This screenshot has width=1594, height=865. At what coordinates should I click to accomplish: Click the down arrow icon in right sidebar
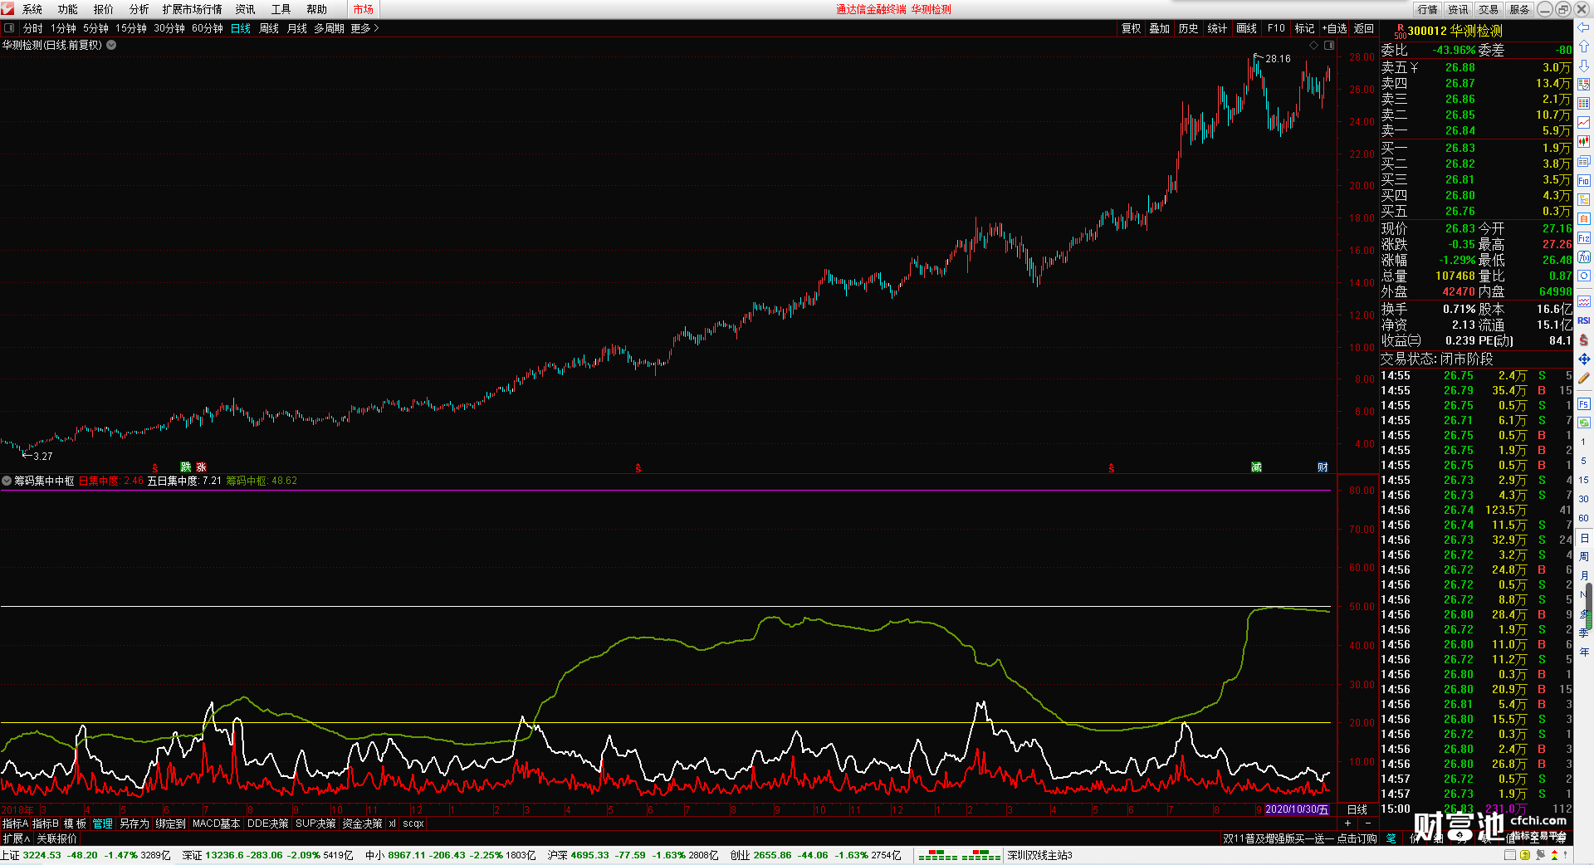[x=1583, y=66]
